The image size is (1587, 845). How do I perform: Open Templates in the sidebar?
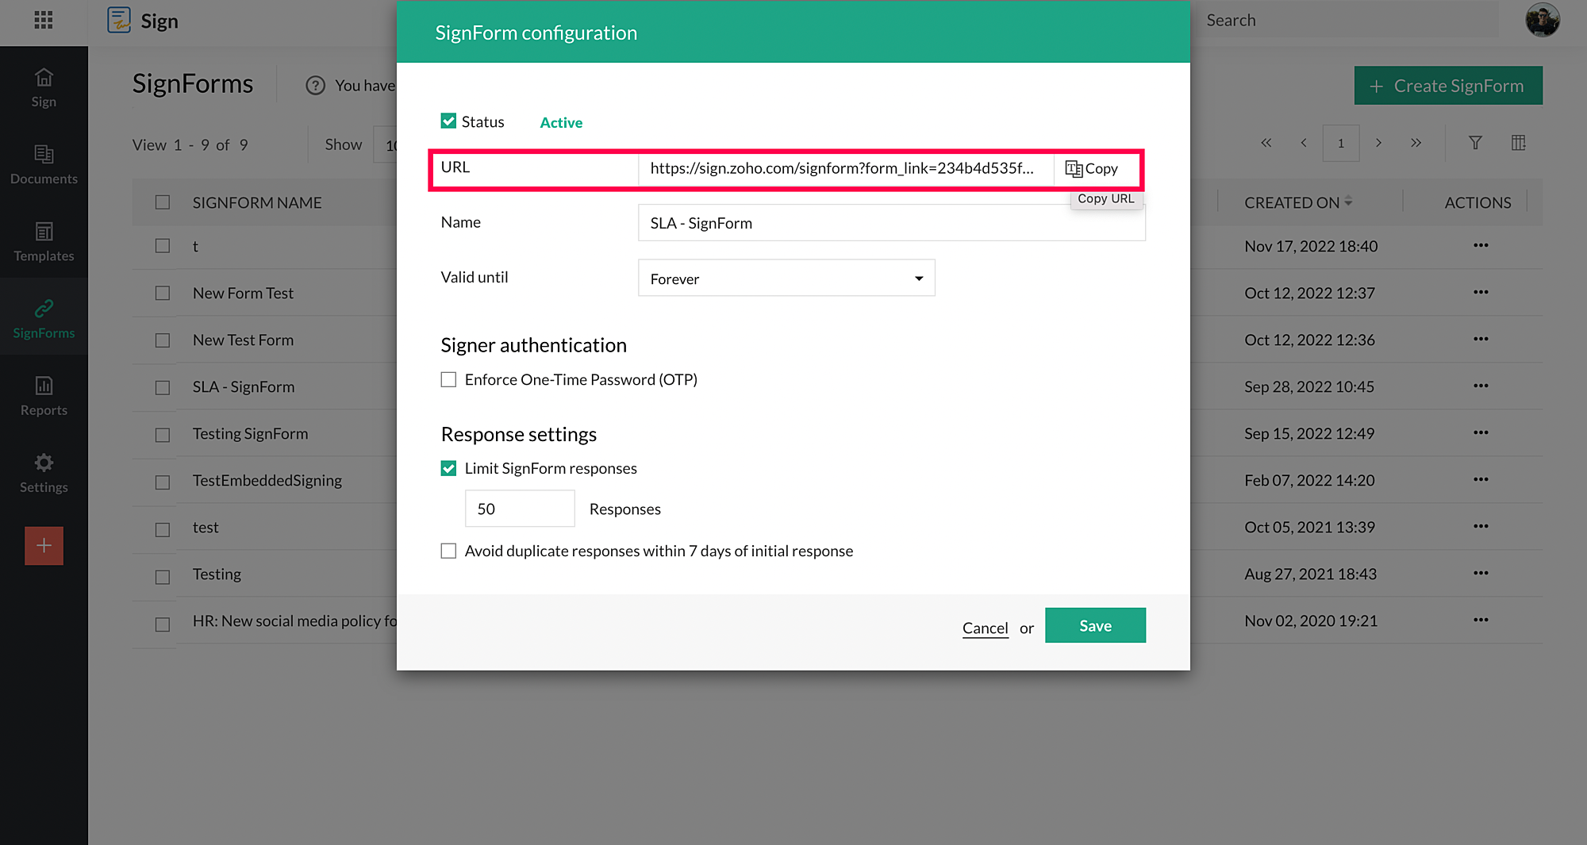click(x=44, y=241)
